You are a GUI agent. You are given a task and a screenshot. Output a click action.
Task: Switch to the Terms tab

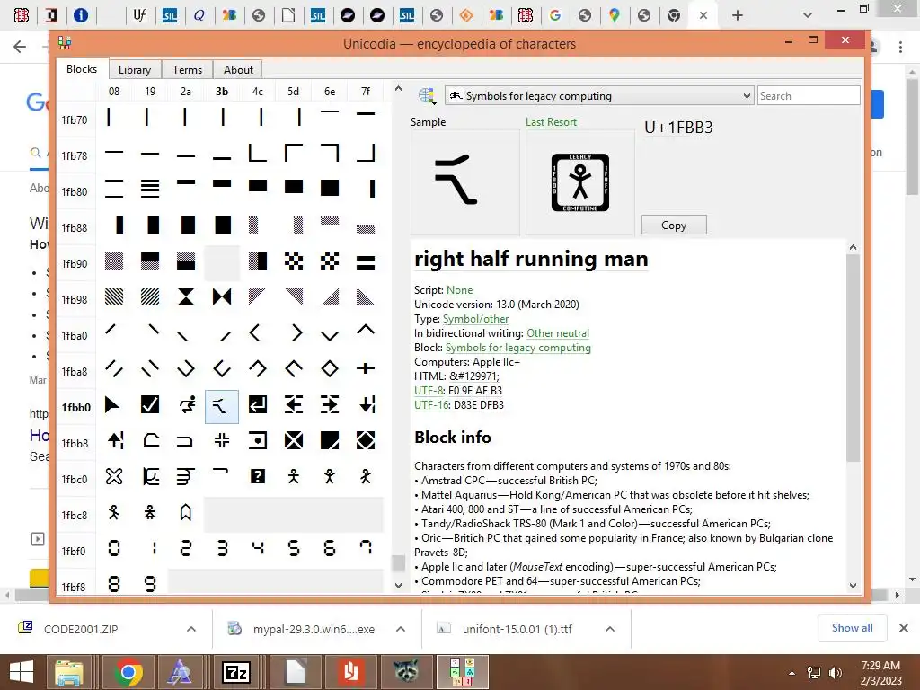pyautogui.click(x=187, y=69)
